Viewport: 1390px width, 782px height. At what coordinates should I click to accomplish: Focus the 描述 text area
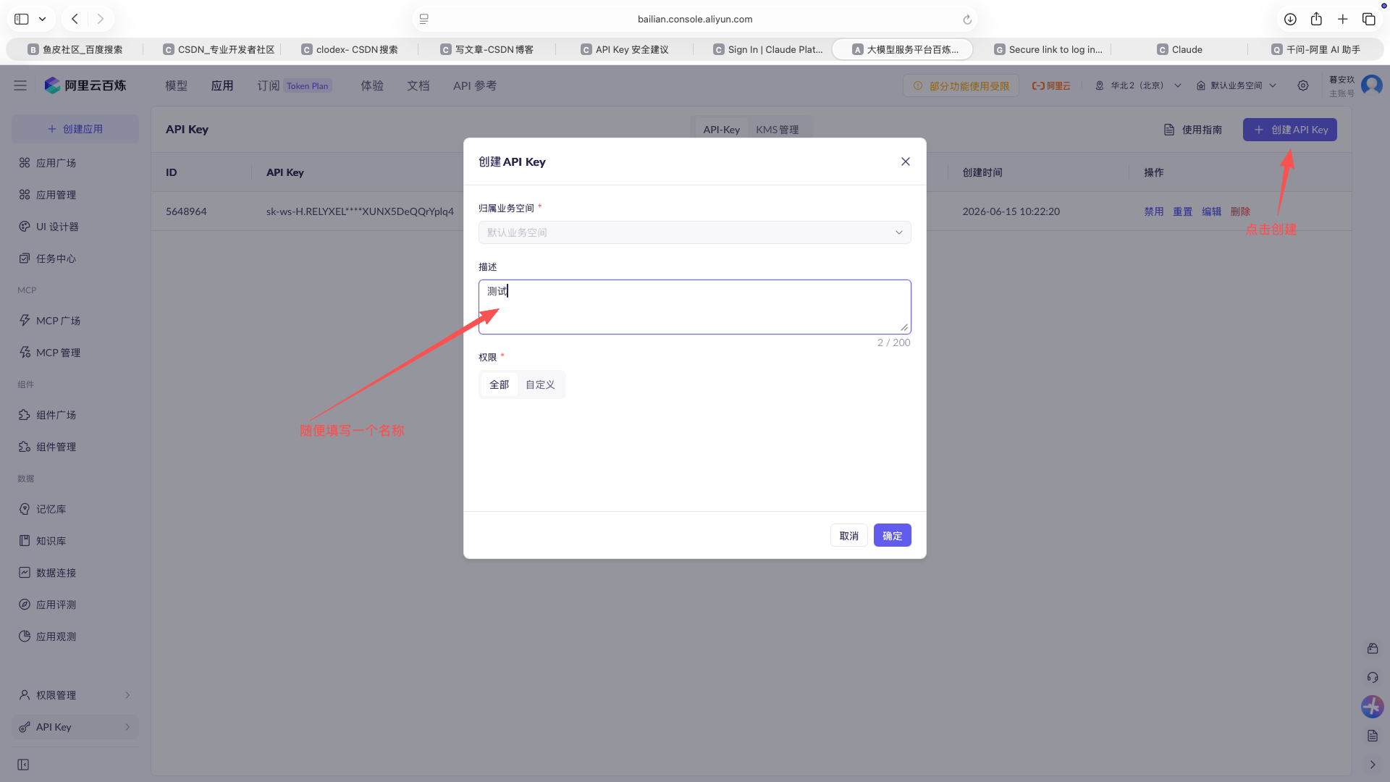(694, 307)
